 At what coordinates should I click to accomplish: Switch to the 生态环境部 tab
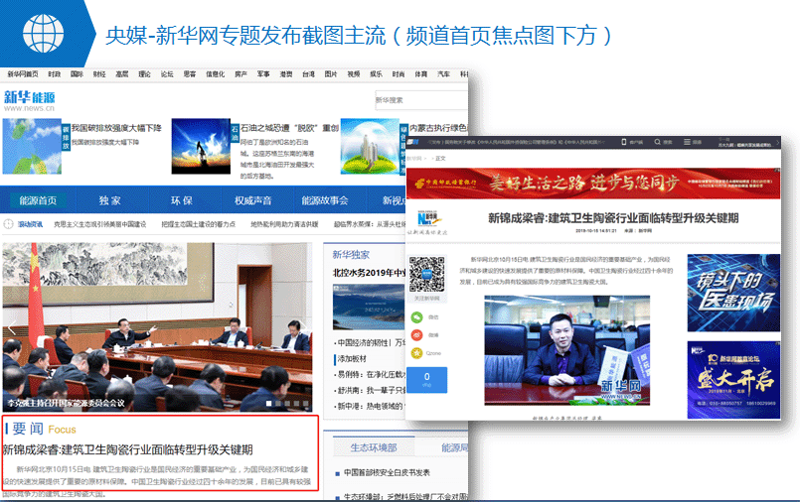pyautogui.click(x=374, y=447)
